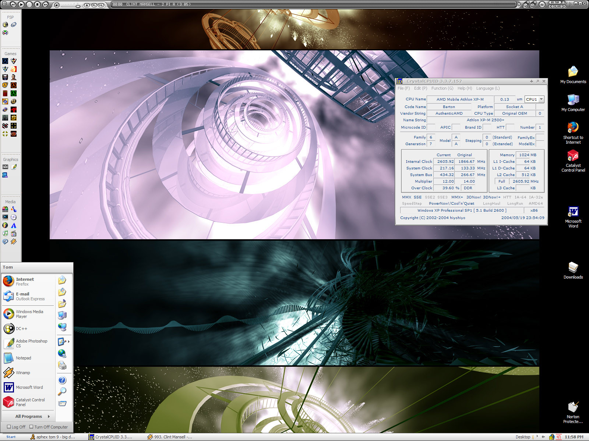Open the CrystalCPUID Function menu

442,88
